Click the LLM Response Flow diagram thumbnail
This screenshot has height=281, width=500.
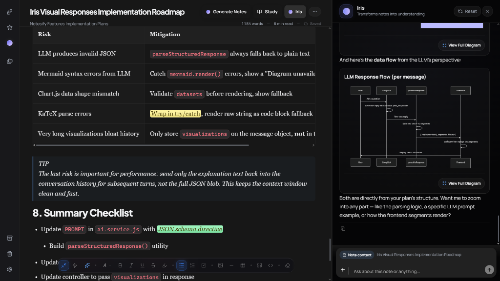[x=414, y=127]
